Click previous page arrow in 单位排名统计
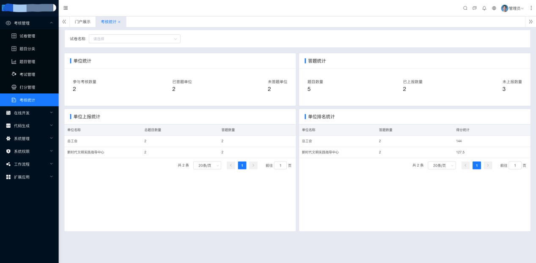536x263 pixels. pyautogui.click(x=465, y=166)
